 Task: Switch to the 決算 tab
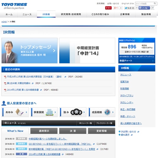[x=73, y=131]
